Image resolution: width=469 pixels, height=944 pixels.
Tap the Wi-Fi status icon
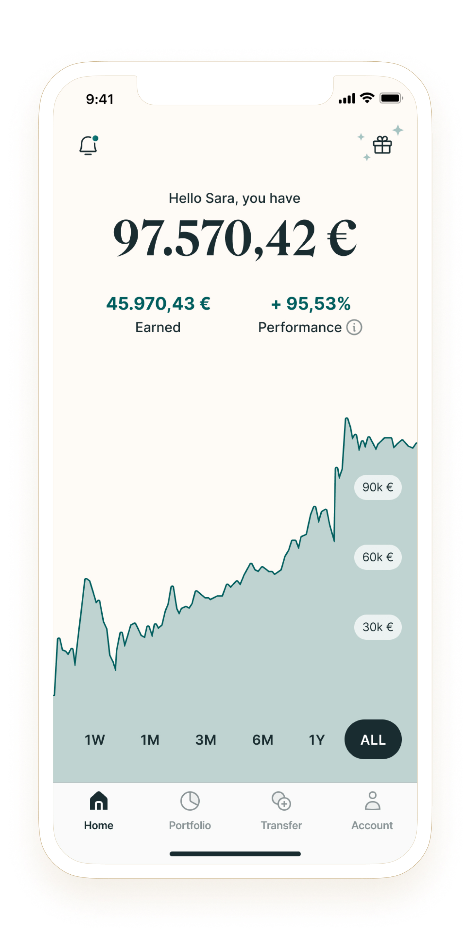tap(367, 98)
